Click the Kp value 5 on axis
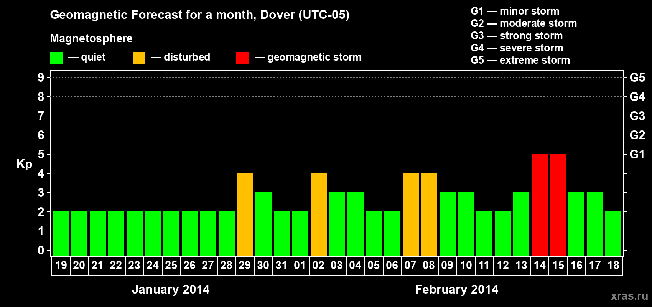Viewport: 652px width, 307px height. pos(41,154)
